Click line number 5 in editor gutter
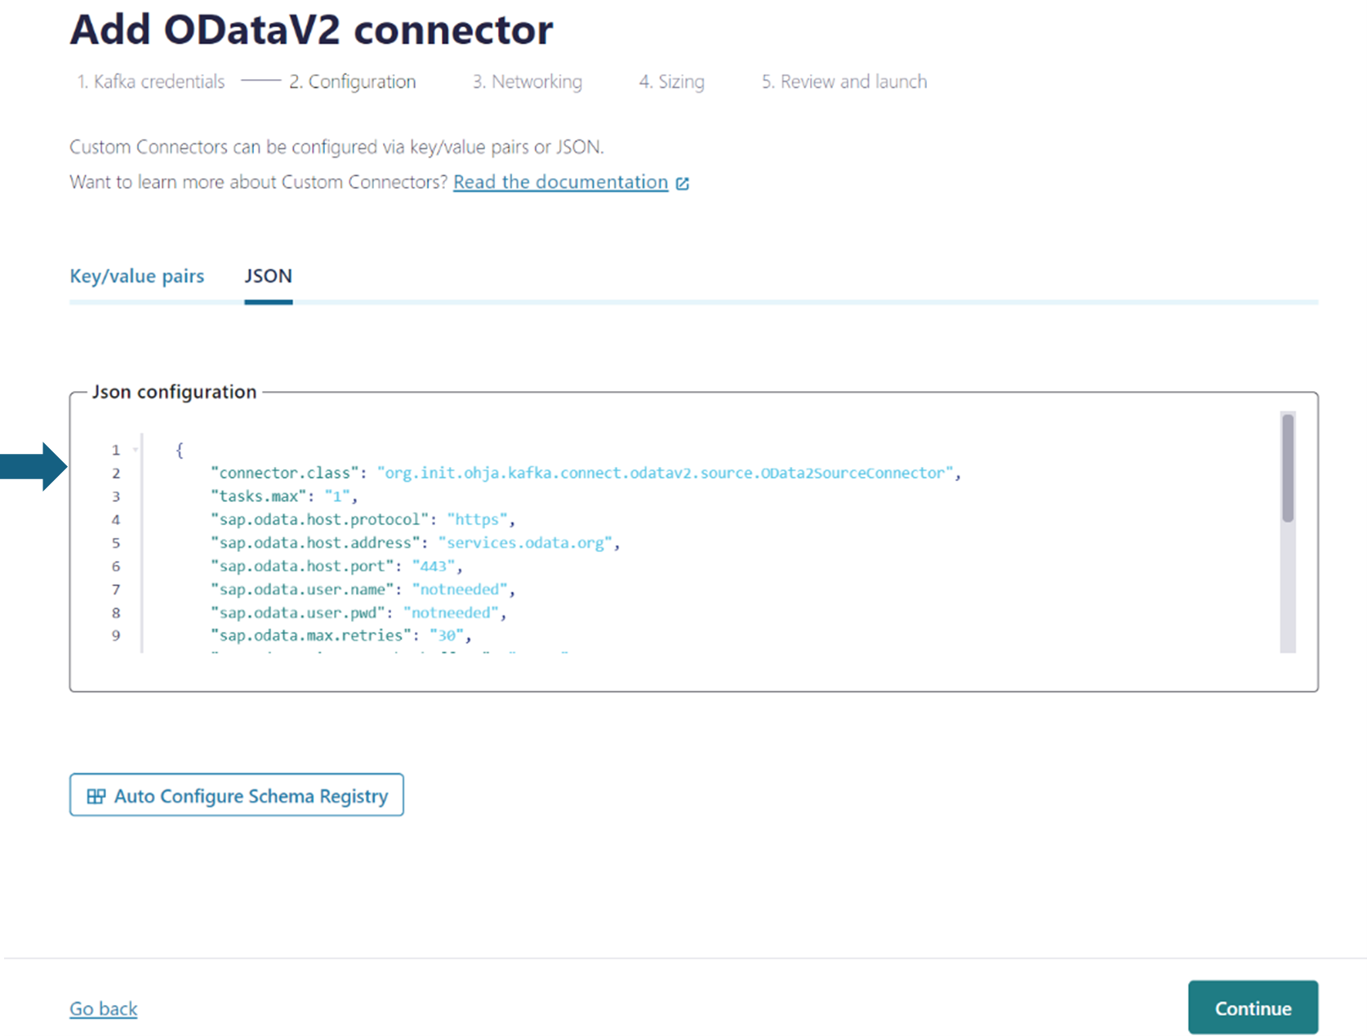 point(116,543)
